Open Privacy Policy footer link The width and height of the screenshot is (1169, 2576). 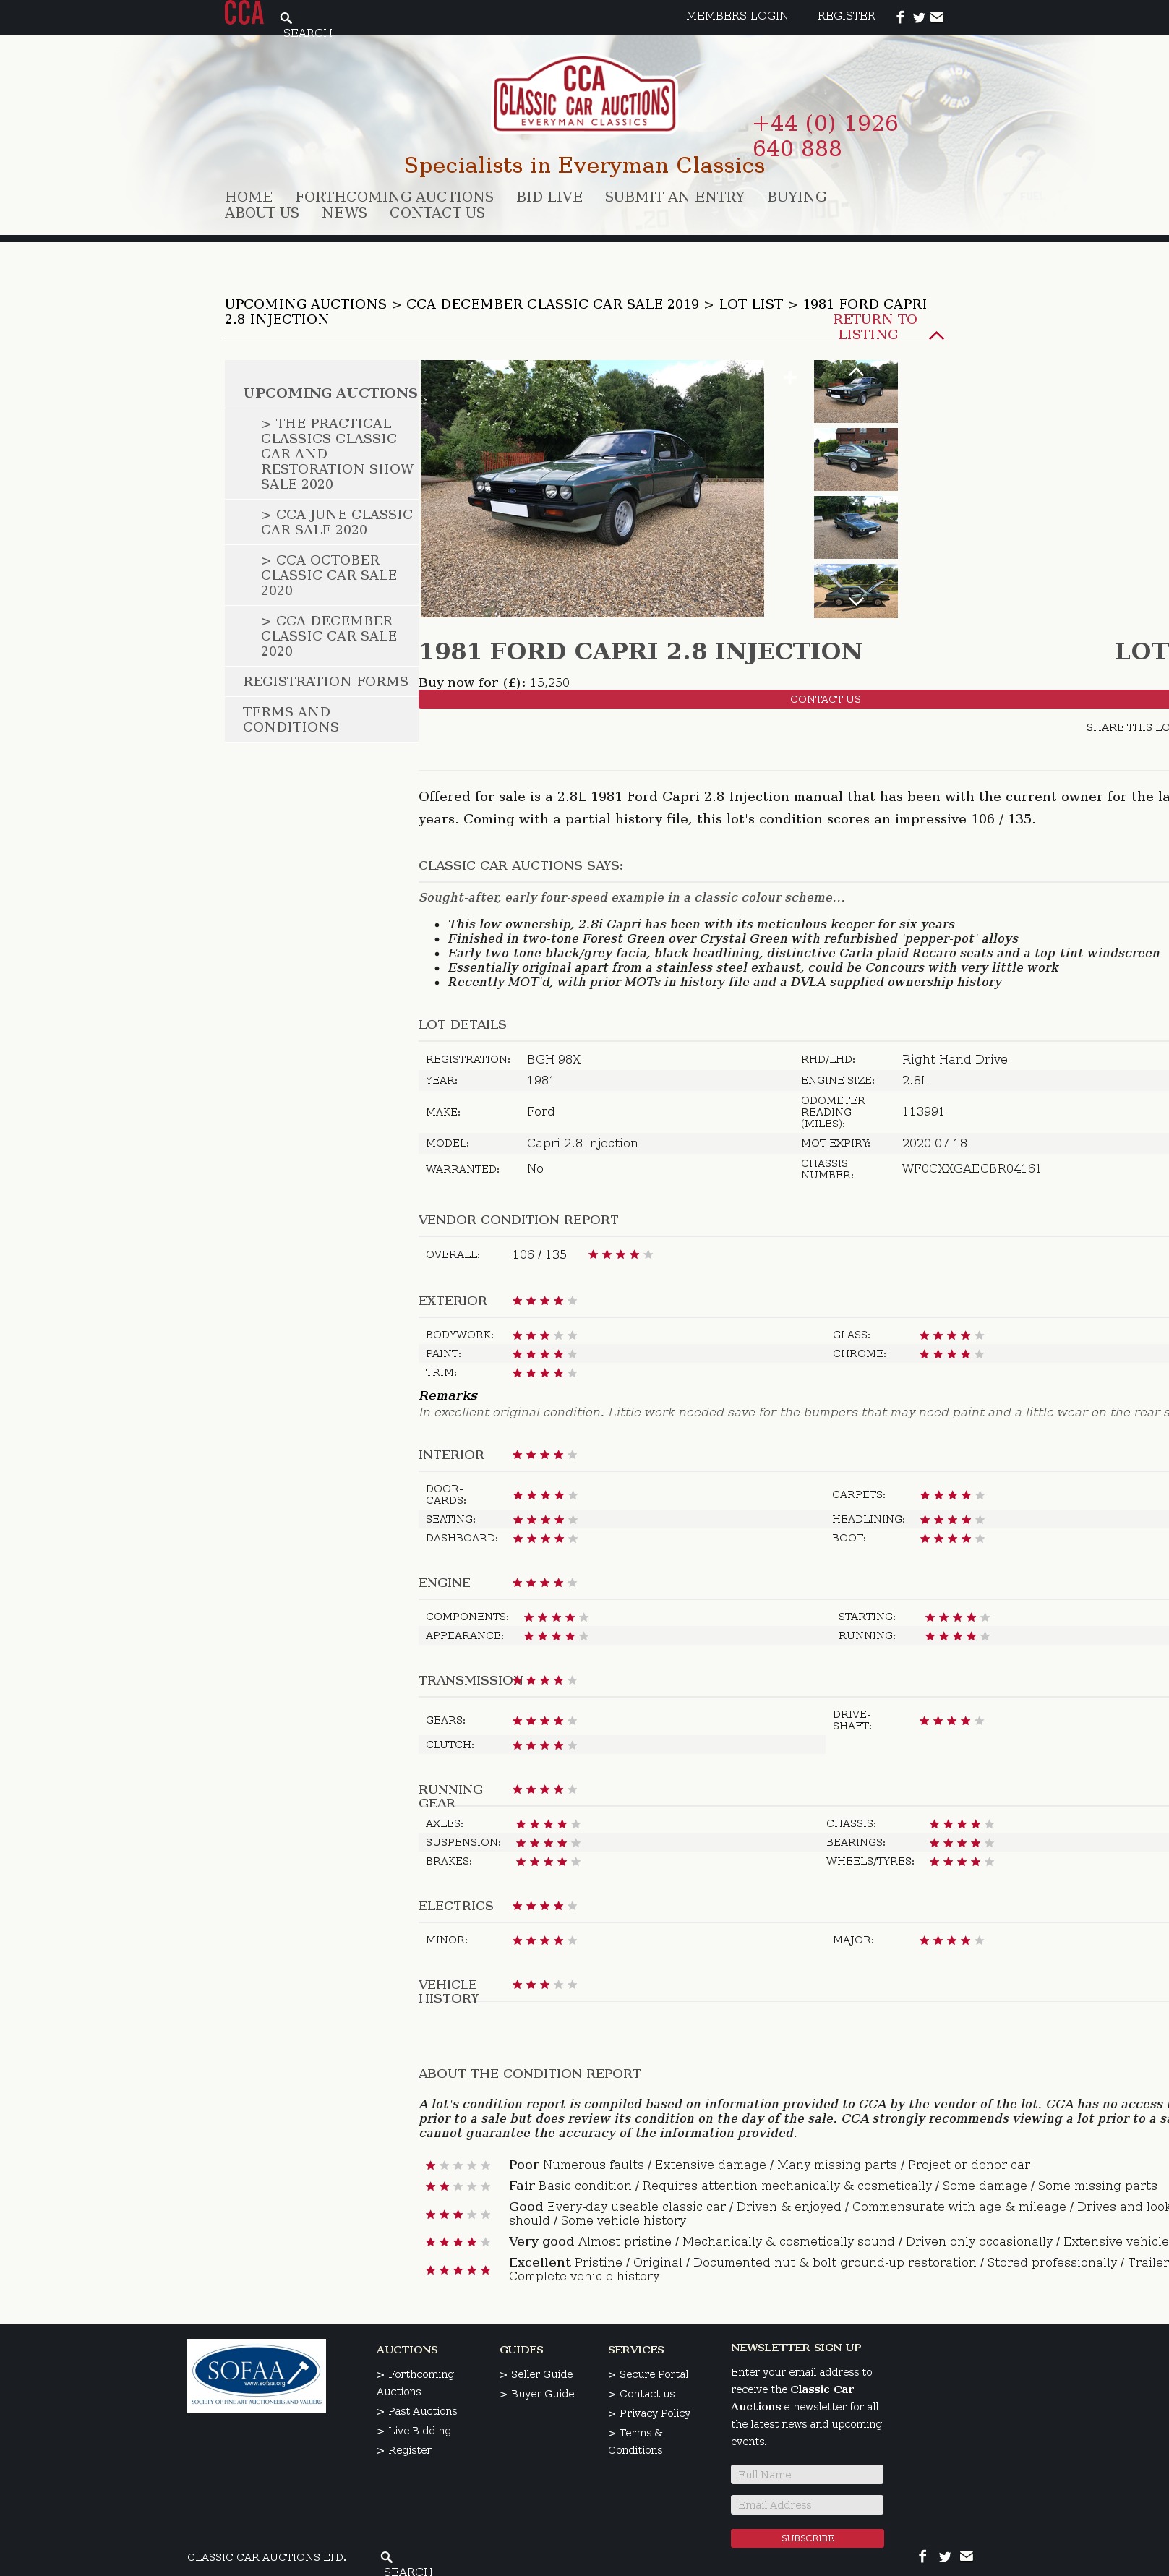(649, 2413)
